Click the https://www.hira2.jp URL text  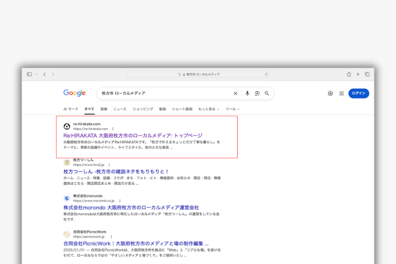(x=89, y=165)
